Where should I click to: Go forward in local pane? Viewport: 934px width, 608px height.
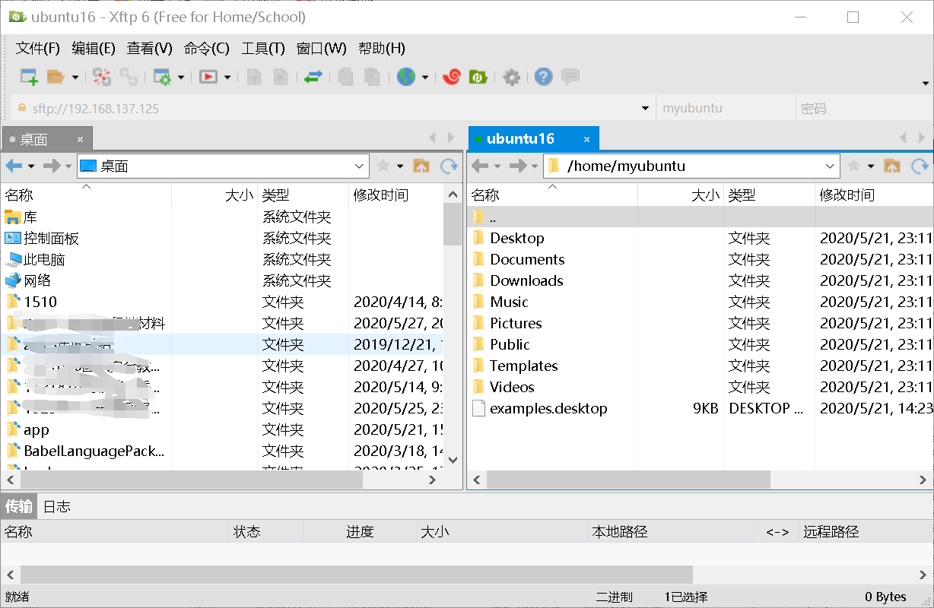click(x=51, y=166)
